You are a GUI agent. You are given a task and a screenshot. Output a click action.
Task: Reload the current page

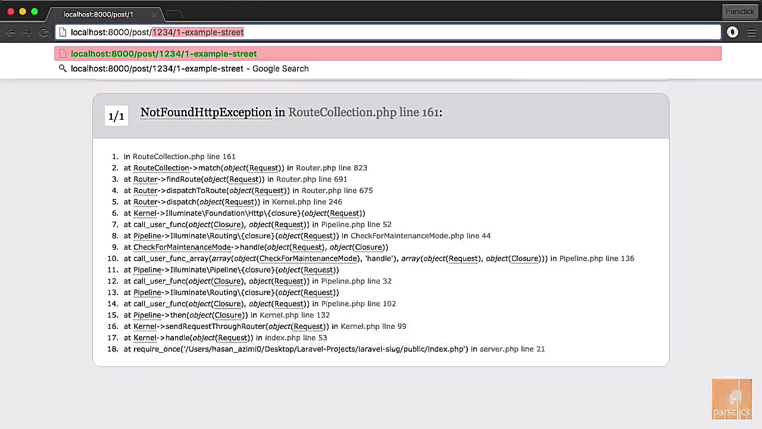click(43, 32)
